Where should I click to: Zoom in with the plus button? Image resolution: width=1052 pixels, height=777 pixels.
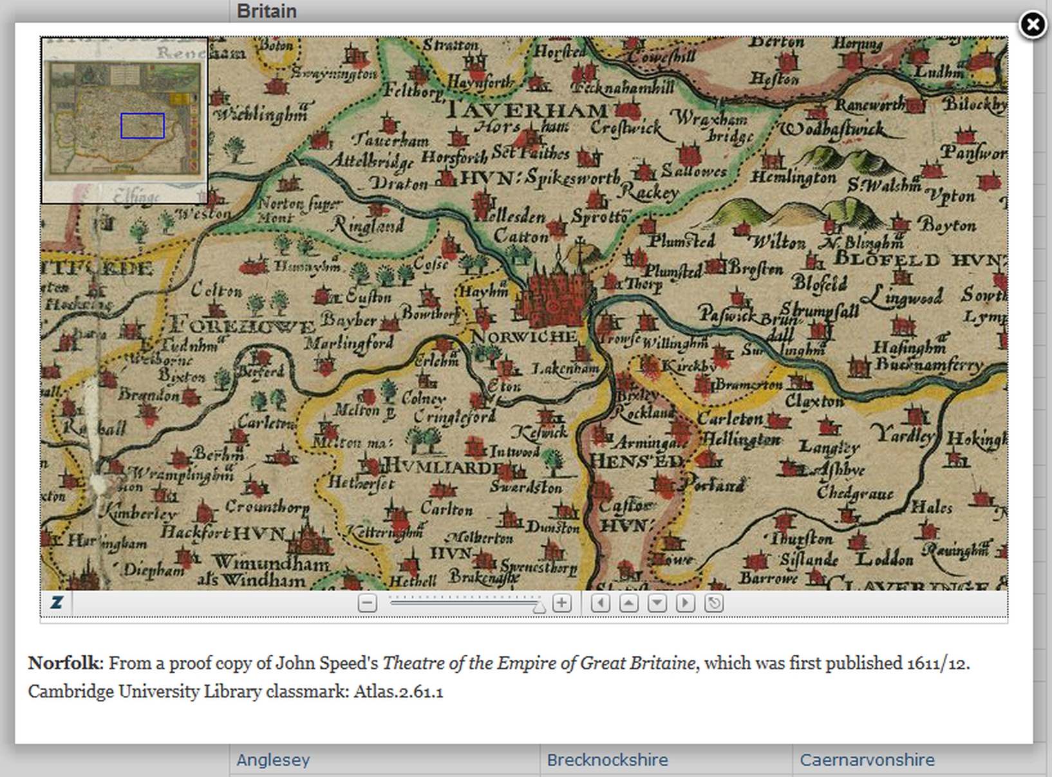(562, 603)
